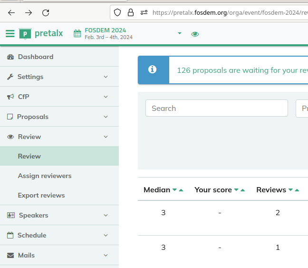Click the FOSDEM 2024 calendar icon
308x268 pixels.
click(x=77, y=33)
